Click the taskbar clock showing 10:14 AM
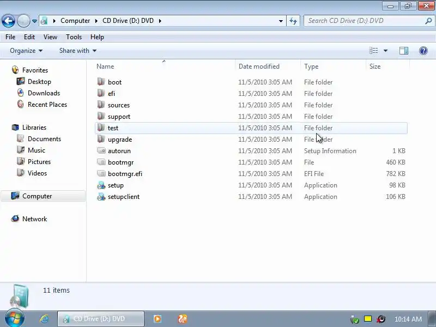 408,319
